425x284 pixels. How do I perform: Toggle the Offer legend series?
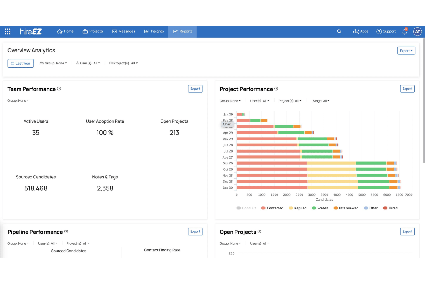click(x=371, y=208)
